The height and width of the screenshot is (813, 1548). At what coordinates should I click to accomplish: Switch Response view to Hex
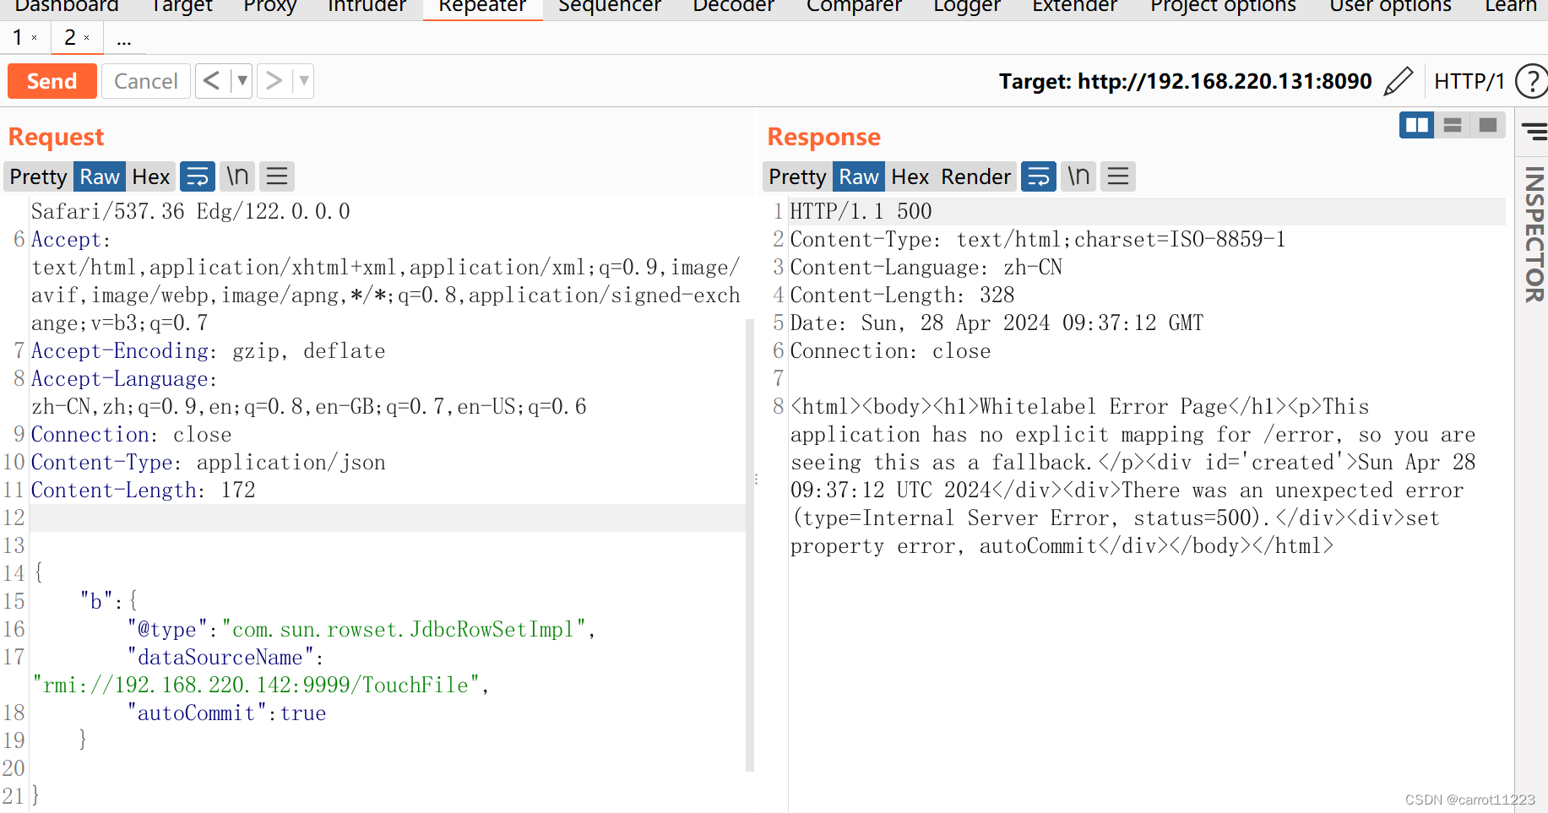pos(910,176)
